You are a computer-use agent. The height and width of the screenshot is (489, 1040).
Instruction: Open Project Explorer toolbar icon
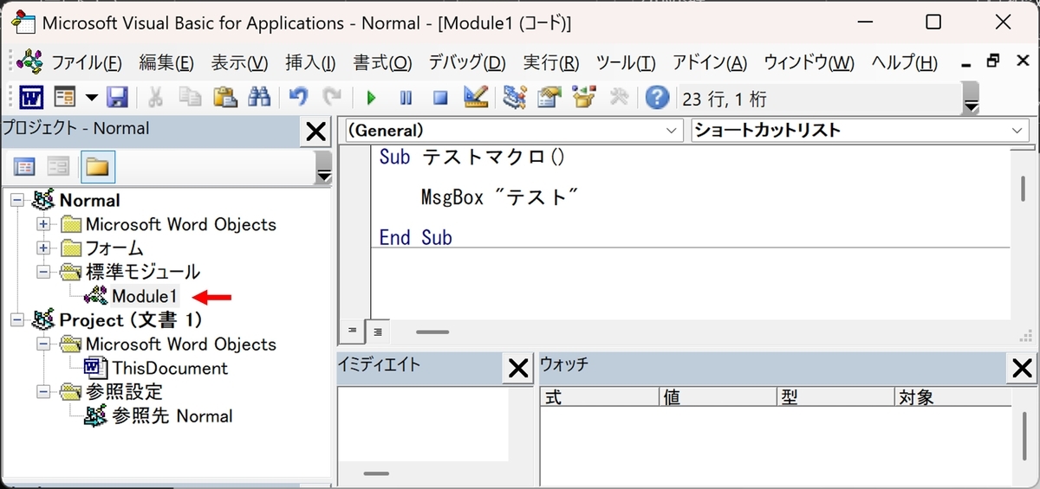515,97
